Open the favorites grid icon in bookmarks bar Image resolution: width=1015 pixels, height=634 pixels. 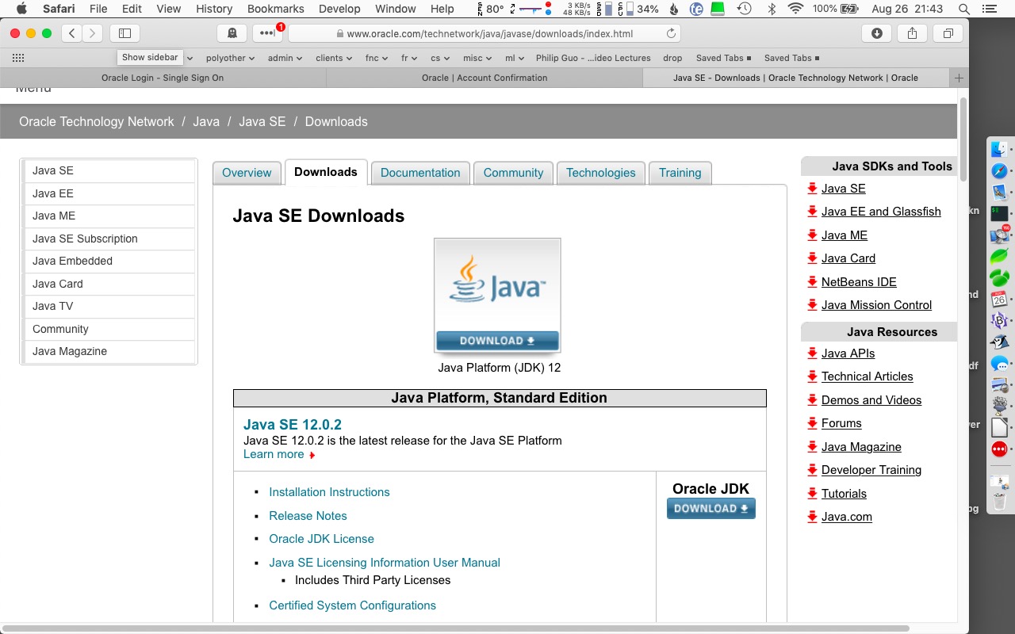tap(18, 58)
